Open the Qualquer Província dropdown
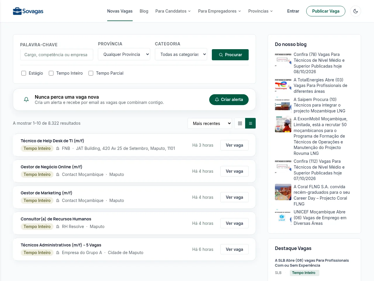This screenshot has width=374, height=281. pyautogui.click(x=124, y=54)
